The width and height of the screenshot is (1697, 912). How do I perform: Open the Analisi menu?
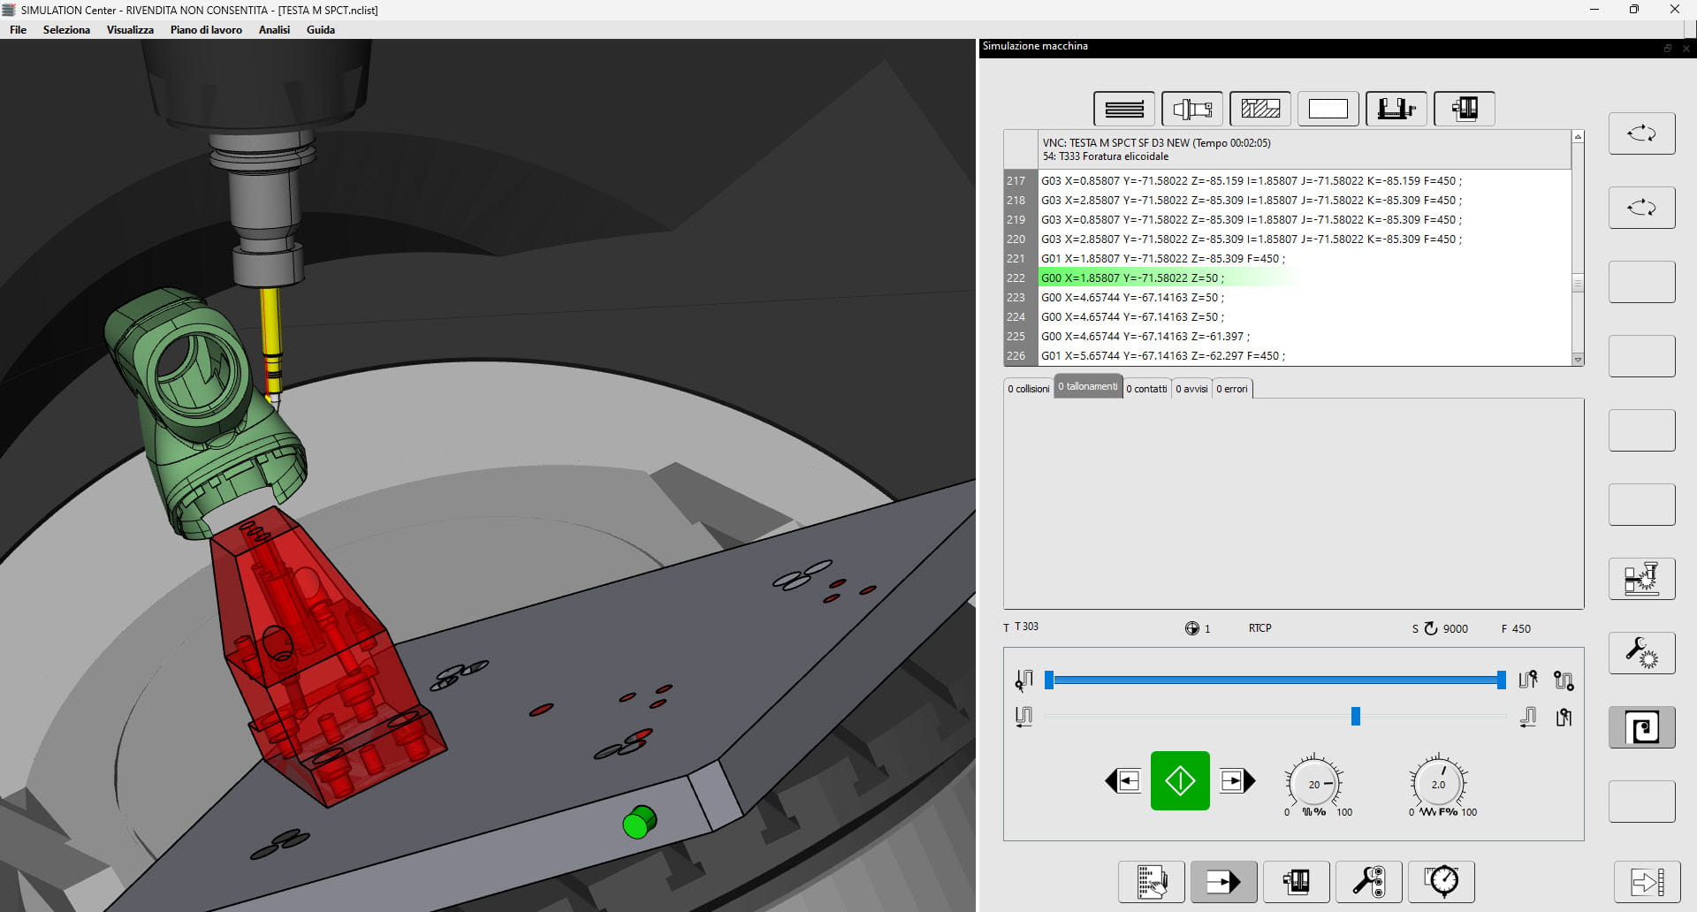coord(274,30)
